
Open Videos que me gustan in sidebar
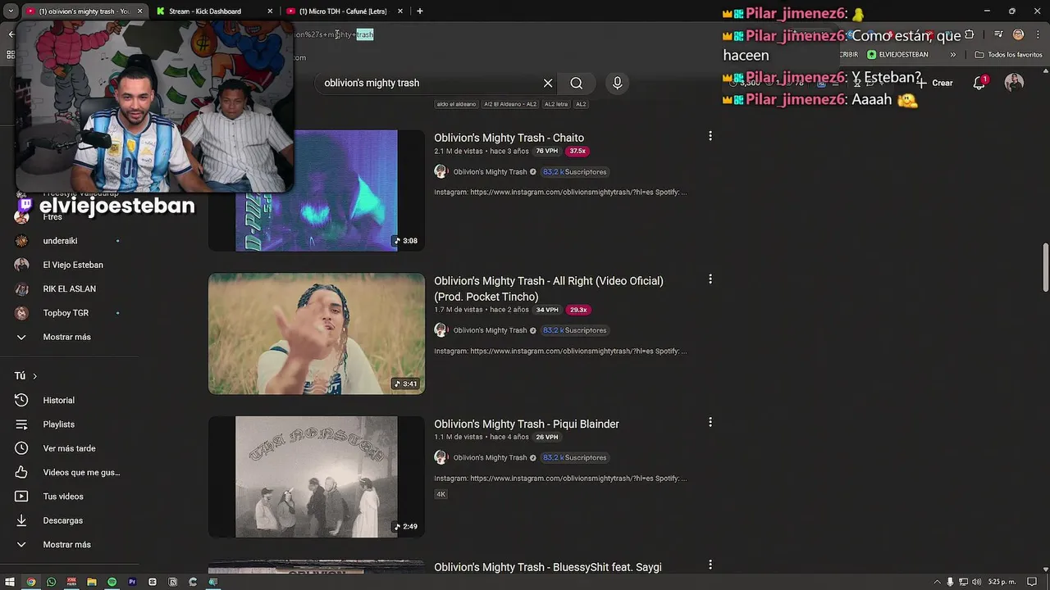click(81, 472)
